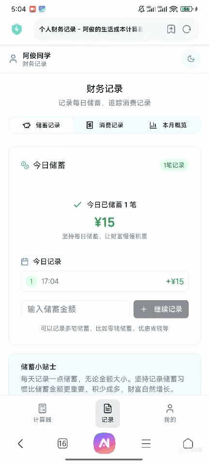This screenshot has width=209, height=464.
Task: Add this page to bookmarks
Action: tap(171, 29)
